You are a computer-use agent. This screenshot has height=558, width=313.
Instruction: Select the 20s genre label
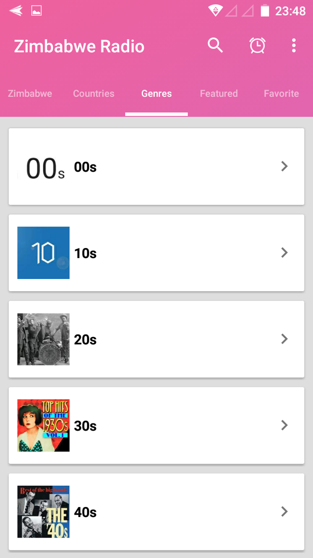[85, 340]
